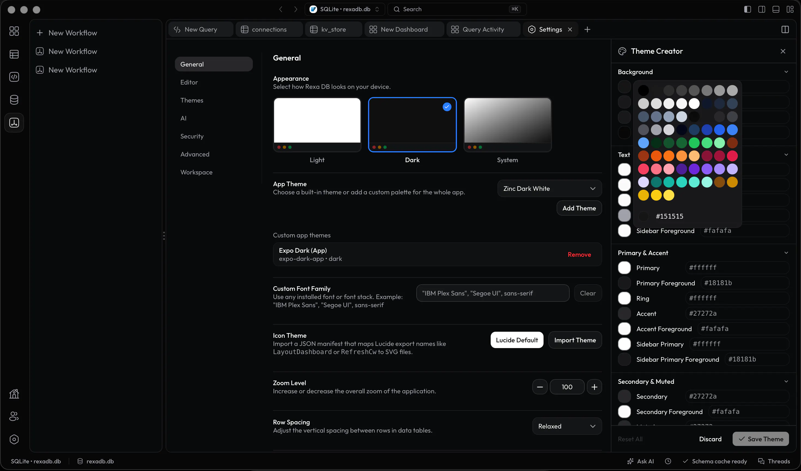Select the Light appearance option
Image resolution: width=801 pixels, height=471 pixels.
(317, 124)
